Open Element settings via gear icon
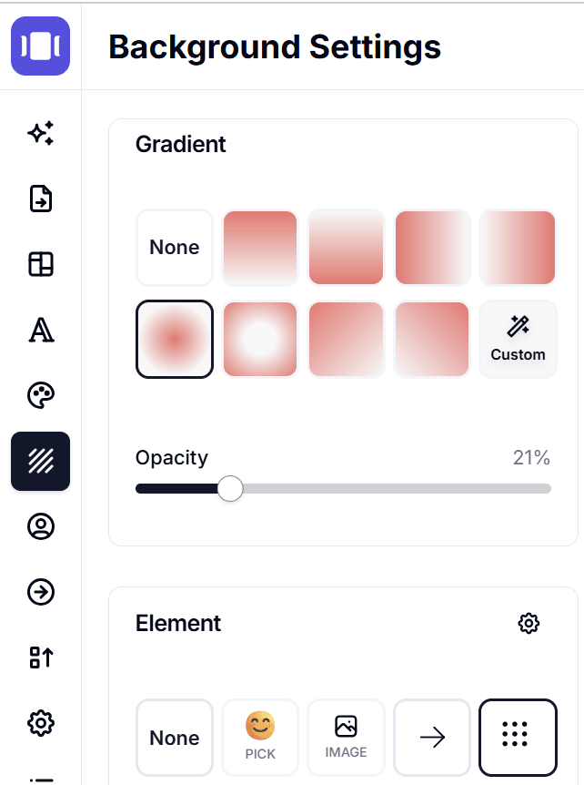Viewport: 584px width, 785px height. coord(529,623)
